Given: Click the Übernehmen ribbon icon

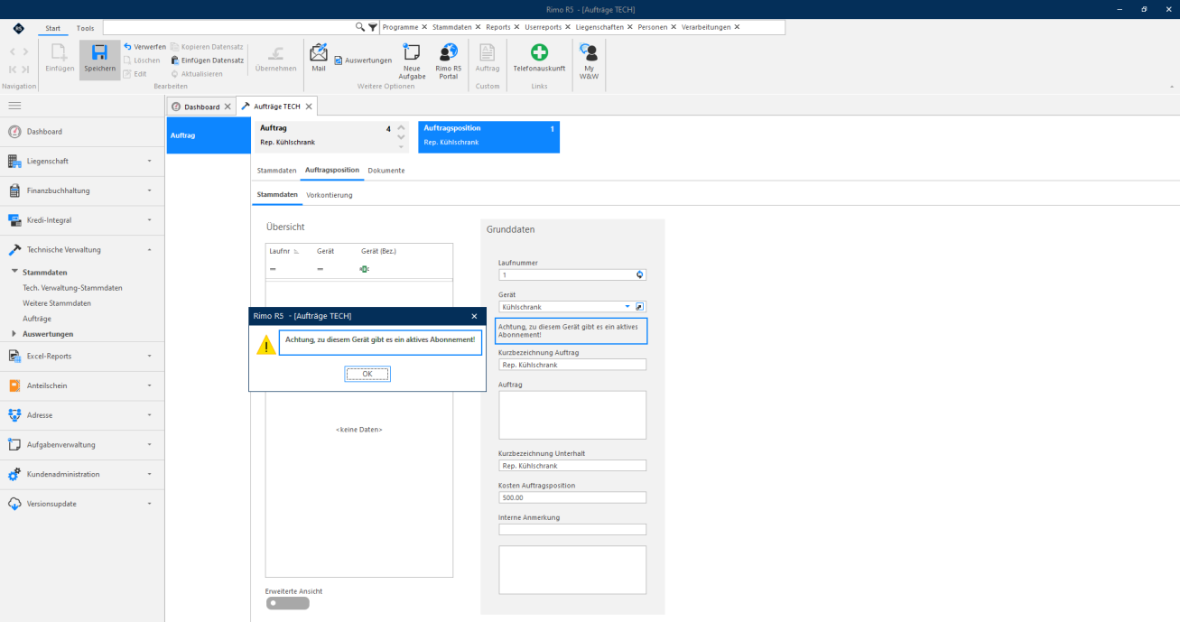Looking at the screenshot, I should 275,52.
